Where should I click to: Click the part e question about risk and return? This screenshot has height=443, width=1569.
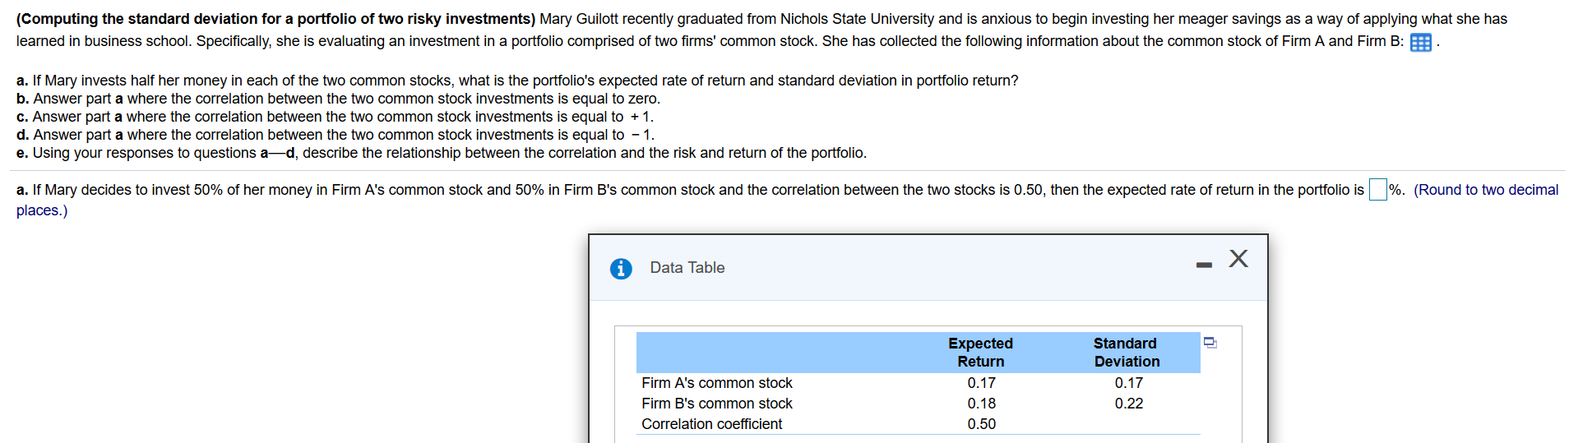pos(441,153)
